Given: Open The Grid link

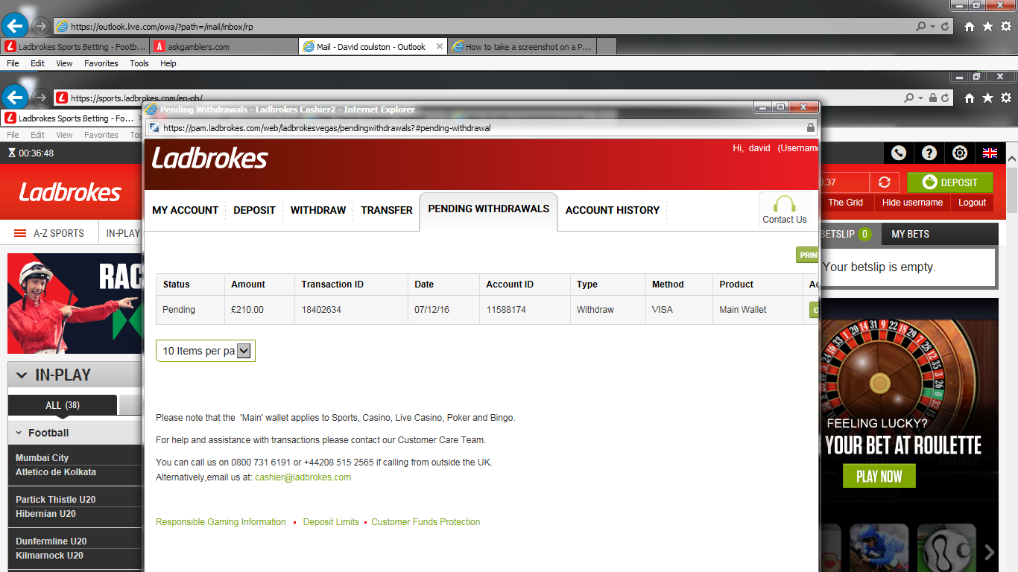Looking at the screenshot, I should 845,203.
